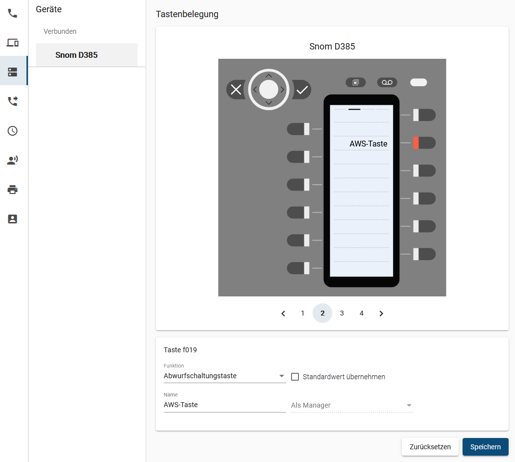This screenshot has height=462, width=515.
Task: Open the Funktion dropdown Abwurfschaltungstaste
Action: [224, 376]
